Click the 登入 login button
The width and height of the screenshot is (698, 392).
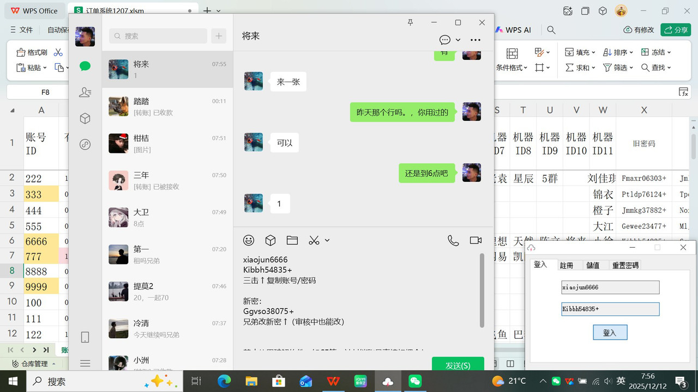[610, 332]
